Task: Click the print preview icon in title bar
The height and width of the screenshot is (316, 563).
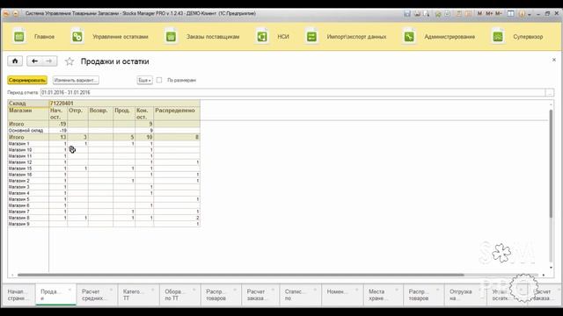Action: 426,14
